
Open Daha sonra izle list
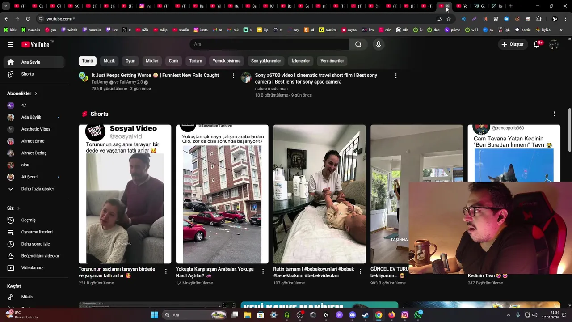click(x=34, y=244)
